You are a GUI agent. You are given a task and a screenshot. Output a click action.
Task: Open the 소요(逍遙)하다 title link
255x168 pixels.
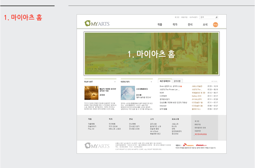tap(142, 89)
